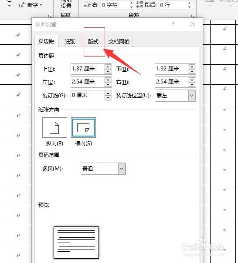The height and width of the screenshot is (263, 238).
Task: Close the 页面设置 dialog
Action: (193, 24)
